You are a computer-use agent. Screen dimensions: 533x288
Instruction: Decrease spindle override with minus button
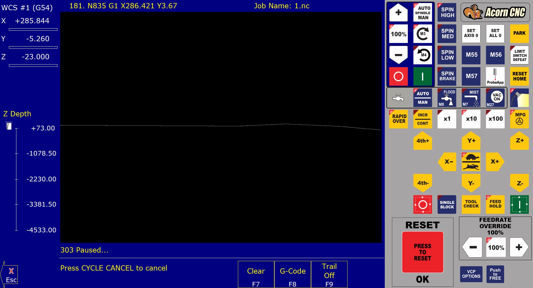tap(398, 55)
